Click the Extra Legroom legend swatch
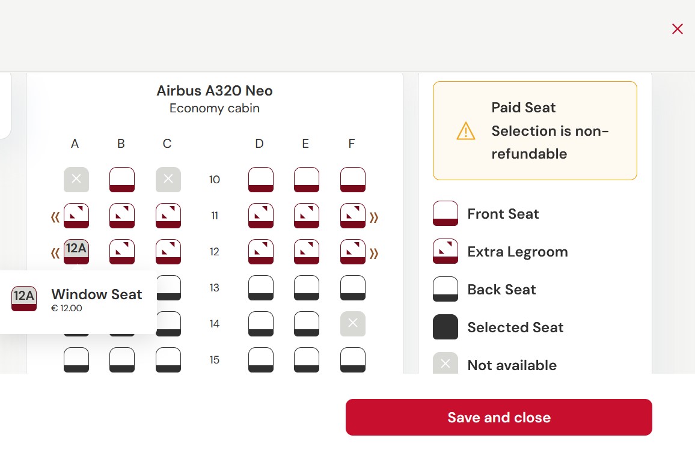 point(445,251)
